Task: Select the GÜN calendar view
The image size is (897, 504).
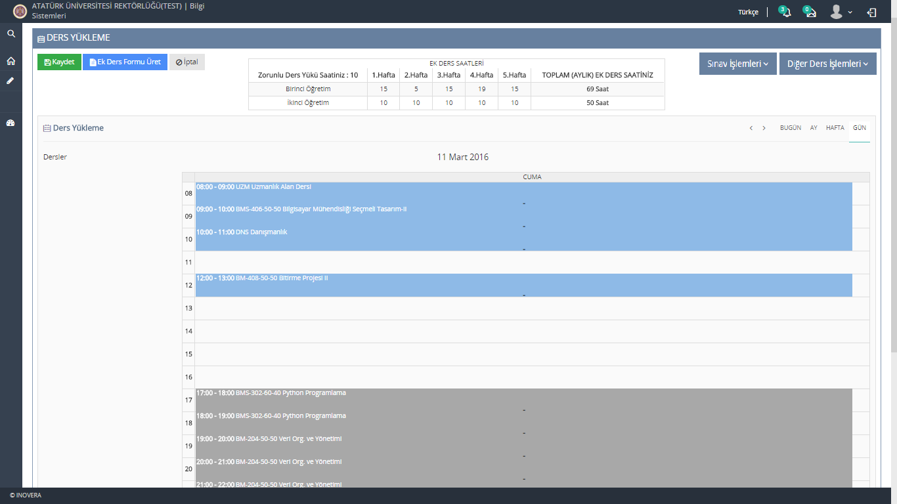Action: click(860, 128)
